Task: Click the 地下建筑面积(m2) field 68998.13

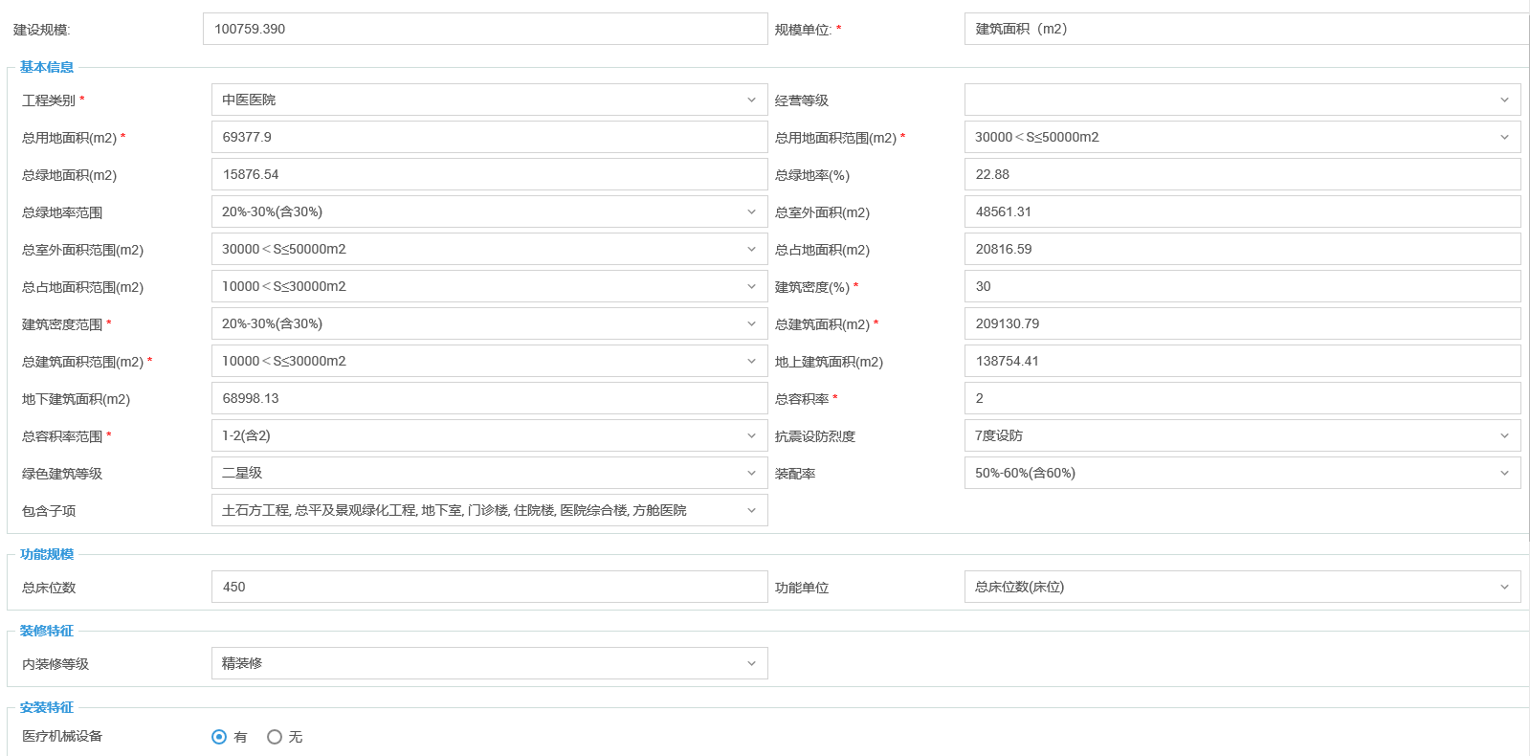Action: click(489, 398)
